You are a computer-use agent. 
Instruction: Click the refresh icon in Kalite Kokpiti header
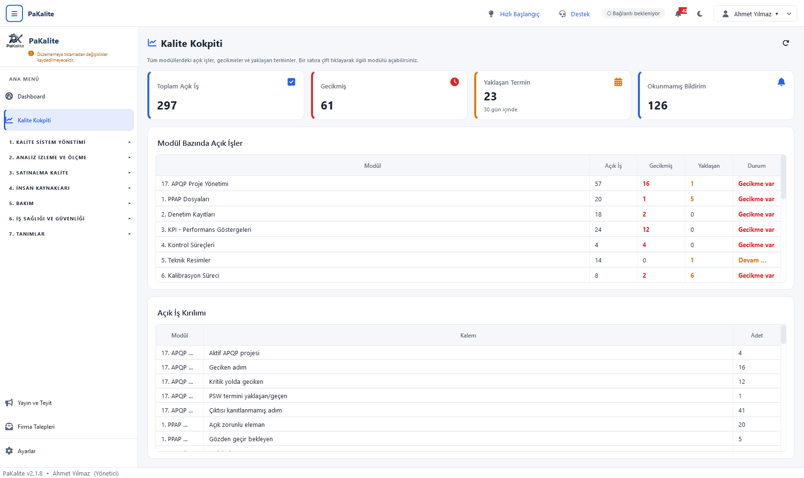coord(786,43)
